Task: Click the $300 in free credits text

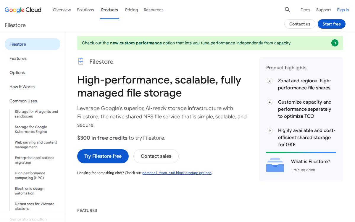Action: 102,138
